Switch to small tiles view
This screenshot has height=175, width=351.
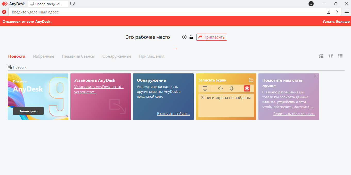tap(331, 56)
